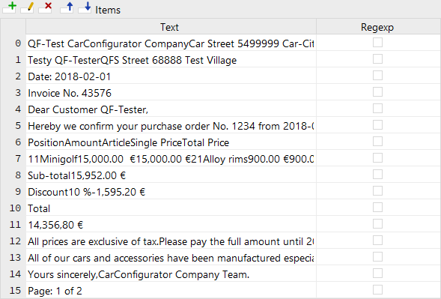441x299 pixels.
Task: Click row number 15 header
Action: coord(13,291)
